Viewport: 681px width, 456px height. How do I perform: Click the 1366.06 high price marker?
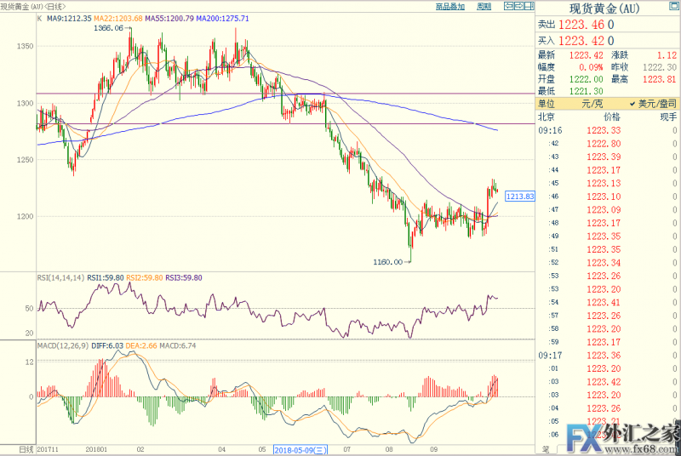tap(108, 29)
